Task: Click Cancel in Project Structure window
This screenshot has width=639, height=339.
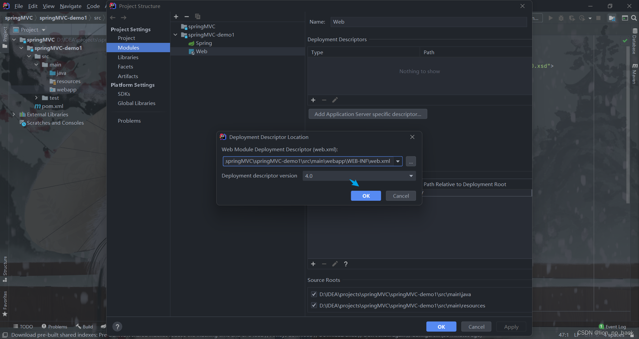Action: (x=476, y=327)
